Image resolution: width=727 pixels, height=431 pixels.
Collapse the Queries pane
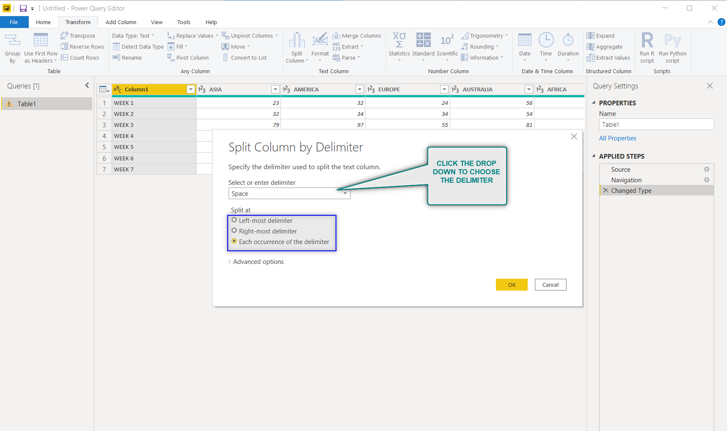point(87,85)
